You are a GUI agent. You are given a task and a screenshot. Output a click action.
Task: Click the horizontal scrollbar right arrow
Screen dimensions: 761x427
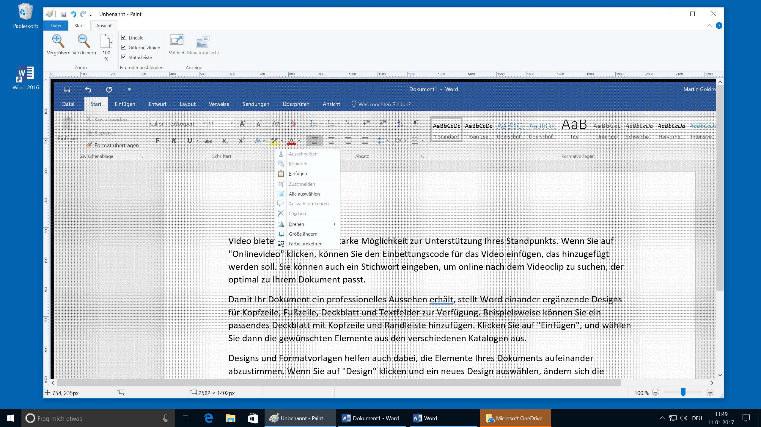click(x=712, y=383)
